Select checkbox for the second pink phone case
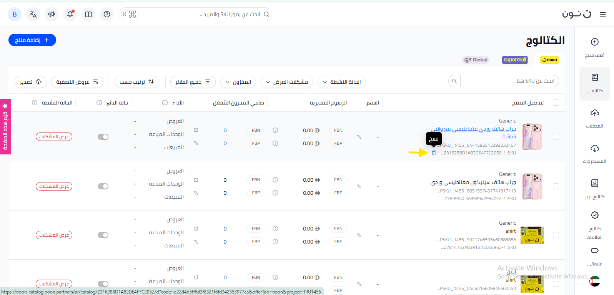The height and width of the screenshot is (295, 614). pyautogui.click(x=556, y=186)
